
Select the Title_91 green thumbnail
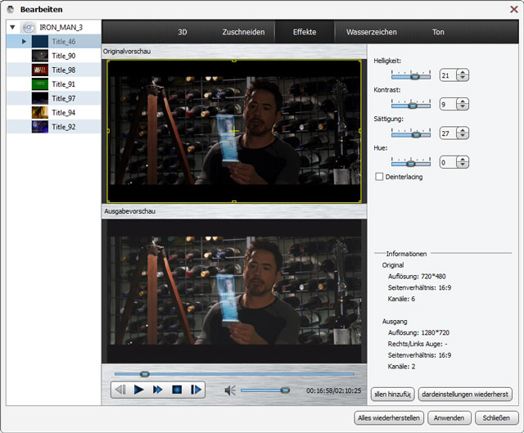pyautogui.click(x=40, y=84)
